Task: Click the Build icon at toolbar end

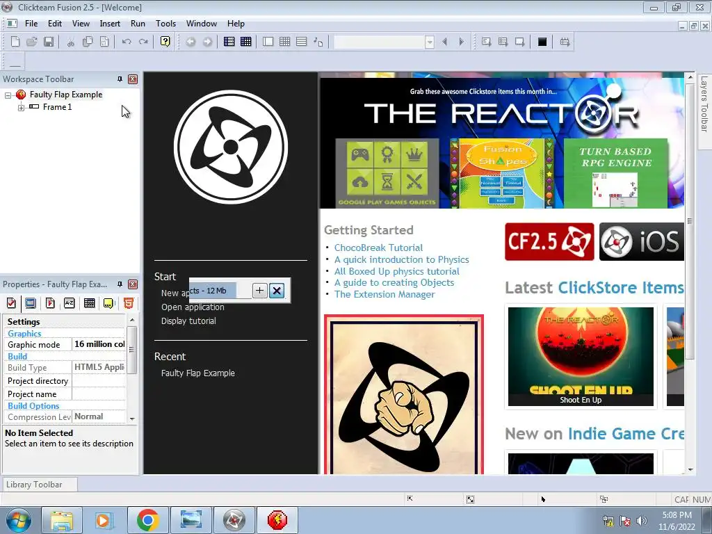Action: pos(565,42)
